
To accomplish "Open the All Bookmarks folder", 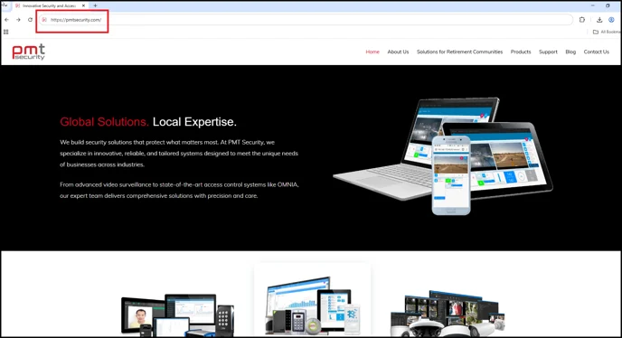I will coord(607,32).
